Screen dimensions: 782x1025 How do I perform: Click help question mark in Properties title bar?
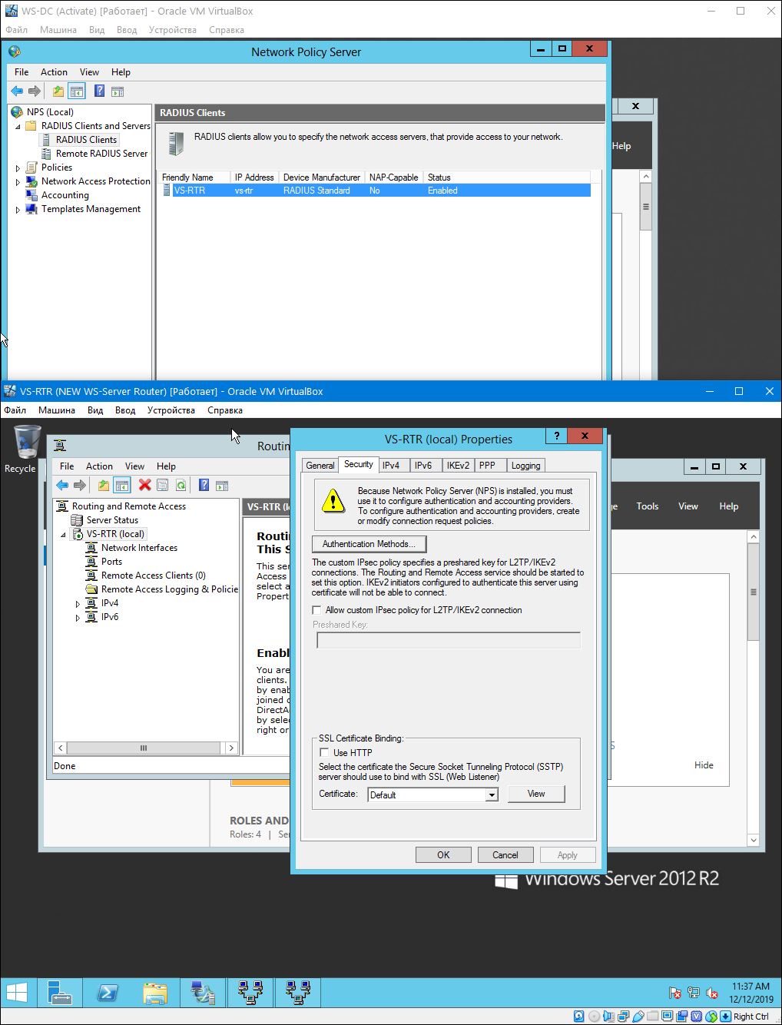tap(556, 436)
